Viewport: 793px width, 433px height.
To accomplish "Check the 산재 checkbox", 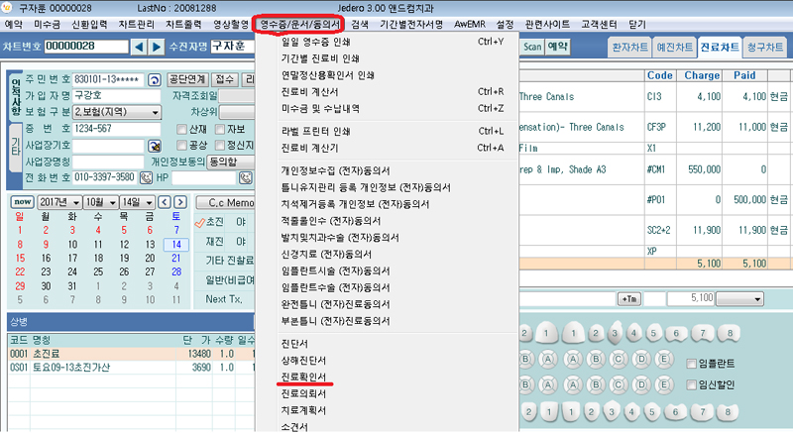I will 181,129.
